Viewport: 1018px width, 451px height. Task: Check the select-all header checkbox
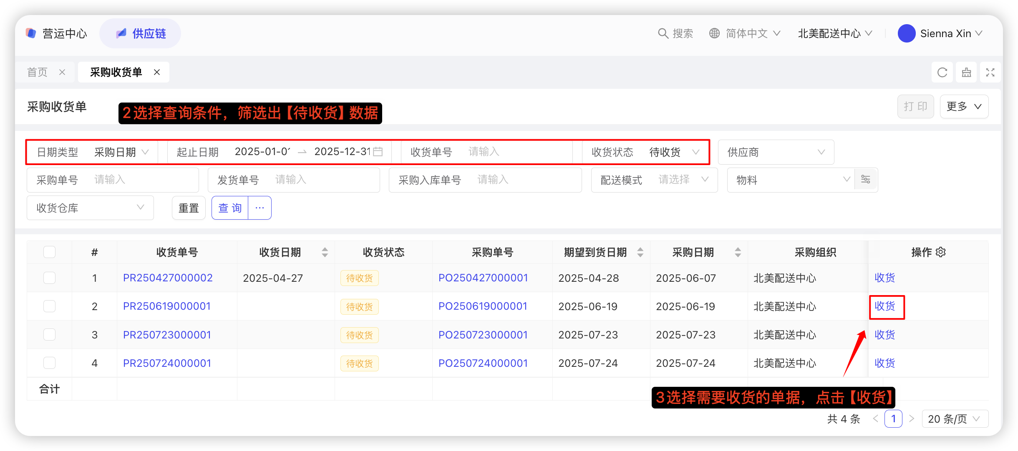click(x=49, y=252)
